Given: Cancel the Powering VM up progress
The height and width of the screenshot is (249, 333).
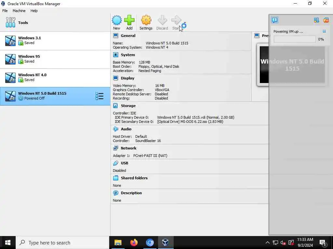Looking at the screenshot, I should point(324,31).
